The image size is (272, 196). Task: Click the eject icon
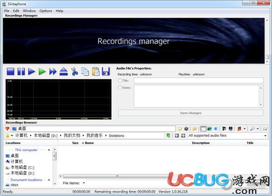(64, 71)
